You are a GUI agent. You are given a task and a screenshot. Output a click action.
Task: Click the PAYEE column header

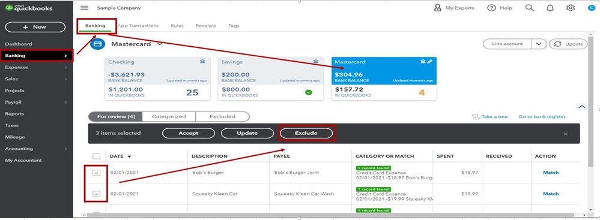click(x=282, y=156)
